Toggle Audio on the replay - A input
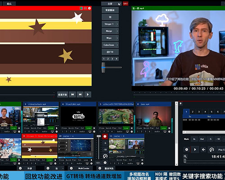The height and width of the screenshot is (180, 225). [79, 163]
